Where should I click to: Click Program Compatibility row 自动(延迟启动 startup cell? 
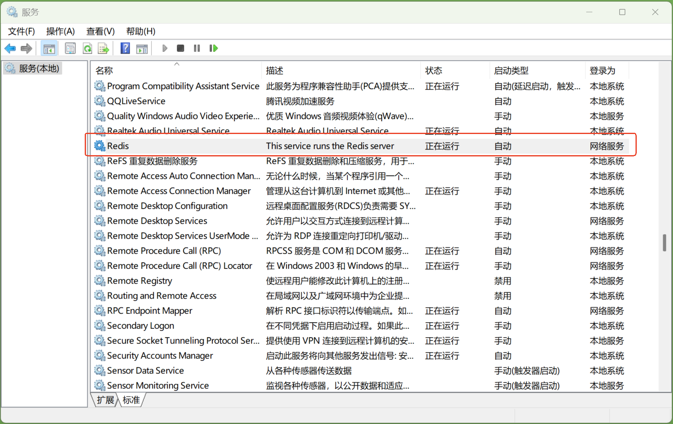(537, 86)
